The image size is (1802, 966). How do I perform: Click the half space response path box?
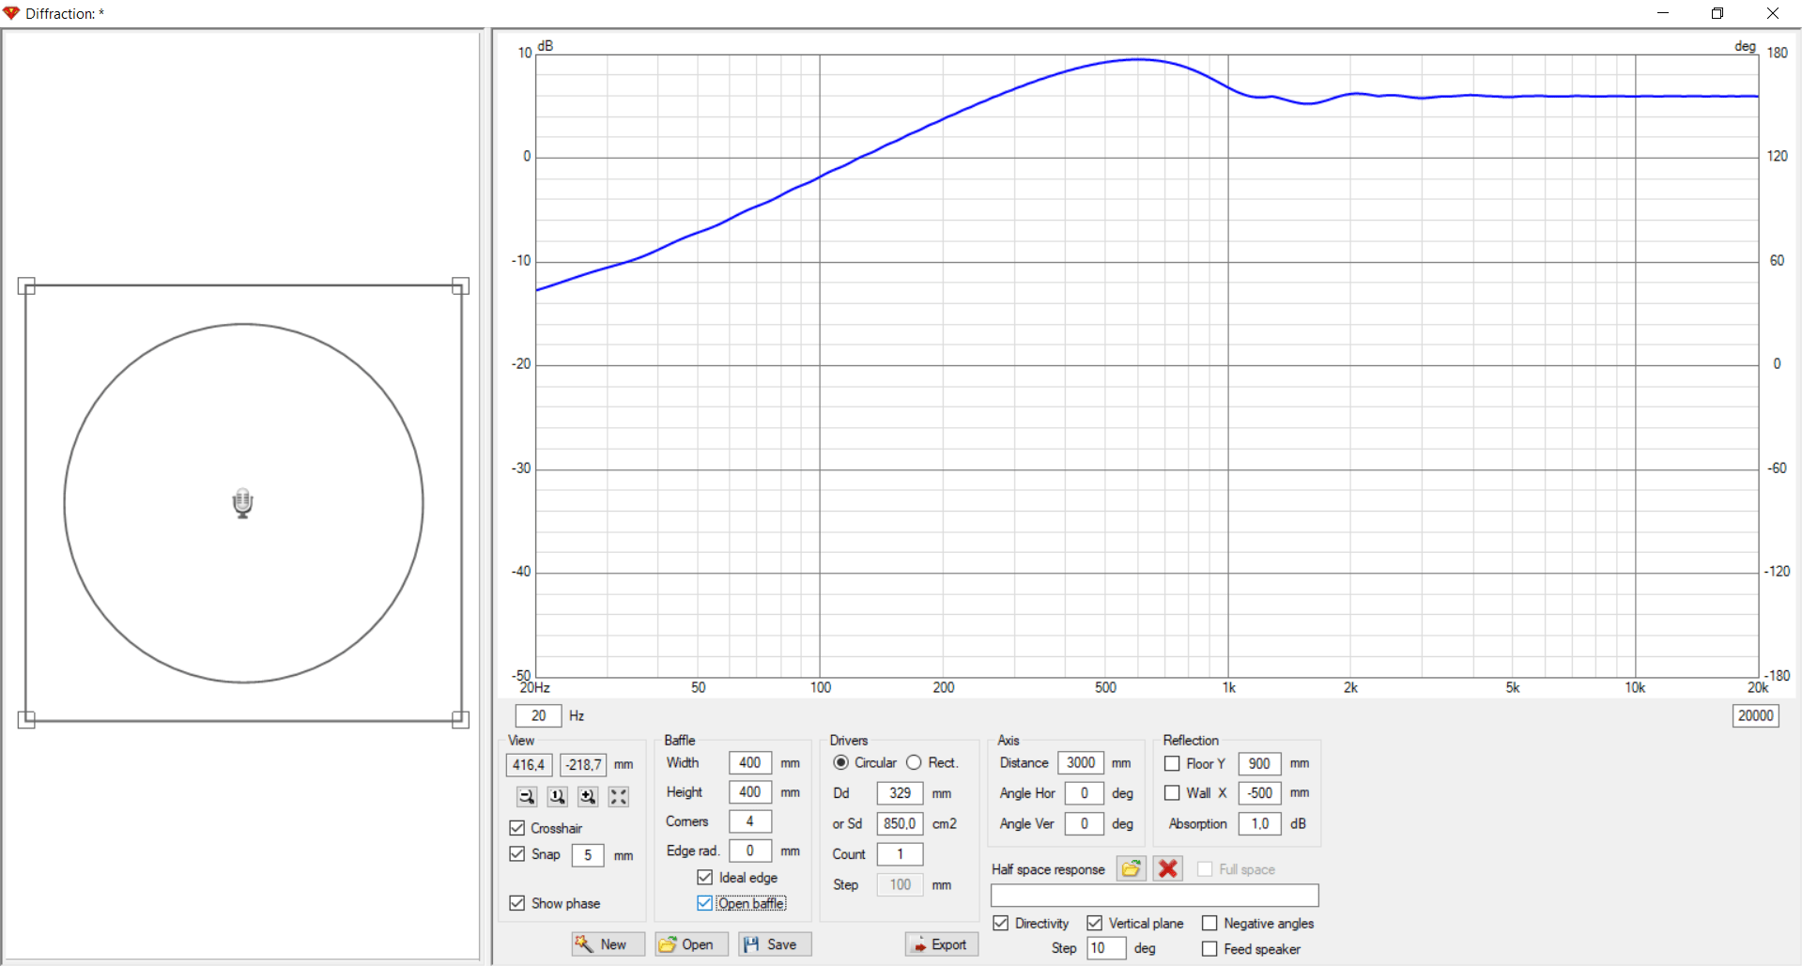click(x=1155, y=896)
